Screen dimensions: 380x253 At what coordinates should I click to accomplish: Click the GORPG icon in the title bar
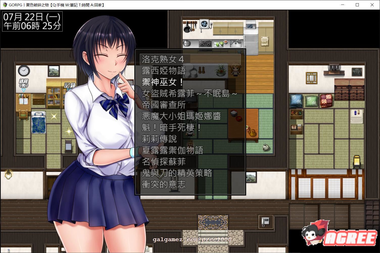(5, 5)
